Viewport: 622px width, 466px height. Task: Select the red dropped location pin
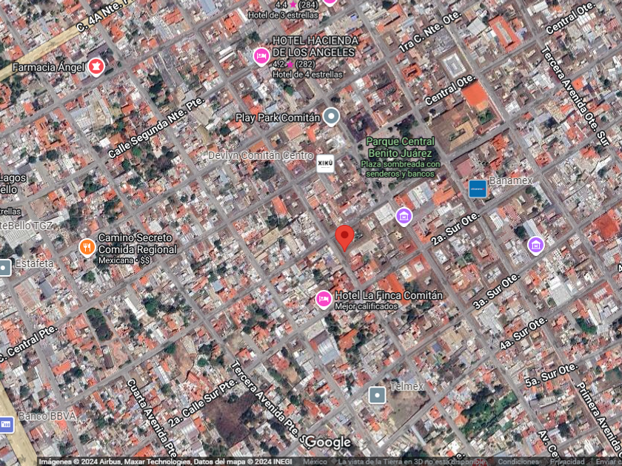click(x=344, y=237)
